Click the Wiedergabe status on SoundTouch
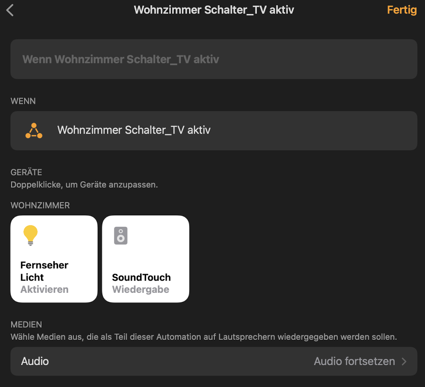The width and height of the screenshot is (425, 387). (x=141, y=289)
